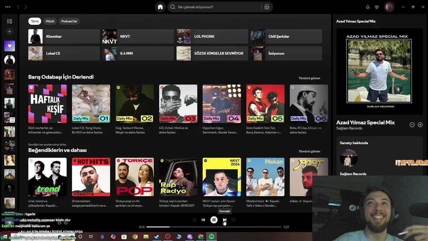428x241 pixels.
Task: Click Azad Yılmaz Special Mix title link
Action: [365, 123]
